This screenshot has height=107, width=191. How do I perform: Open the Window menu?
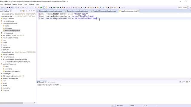click(31, 4)
